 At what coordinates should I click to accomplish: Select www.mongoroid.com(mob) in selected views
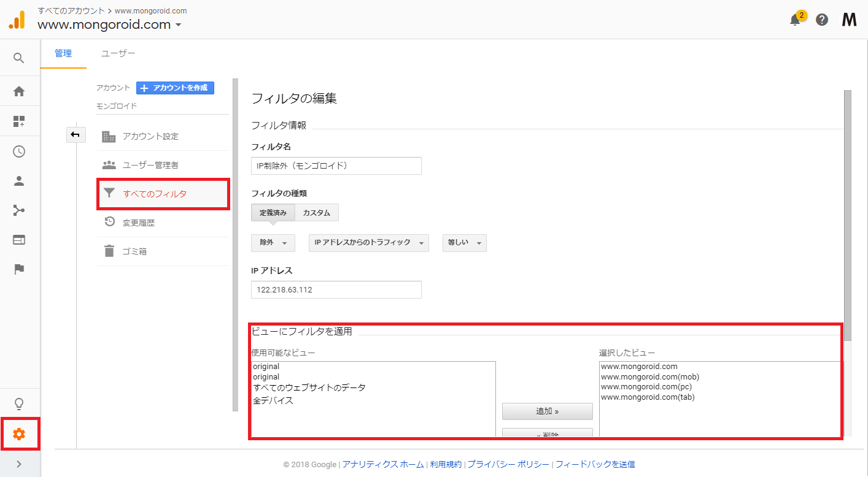[650, 376]
